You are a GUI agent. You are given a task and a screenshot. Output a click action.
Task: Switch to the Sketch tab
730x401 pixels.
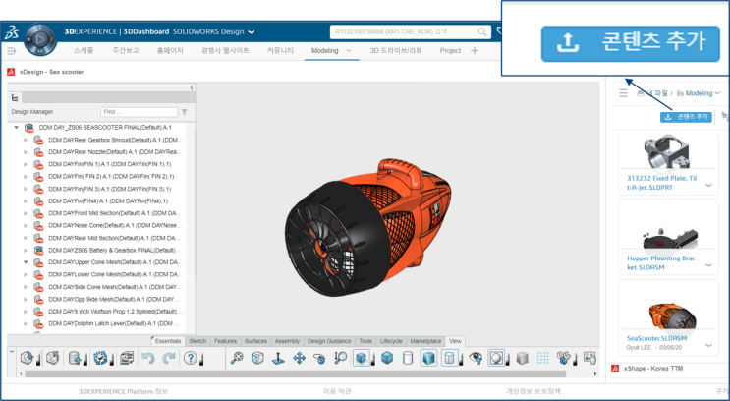197,341
